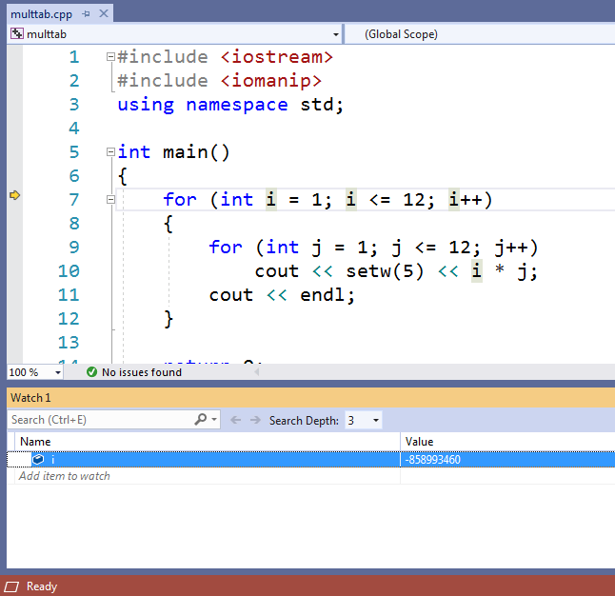
Task: Click the Ready status text
Action: click(x=42, y=586)
